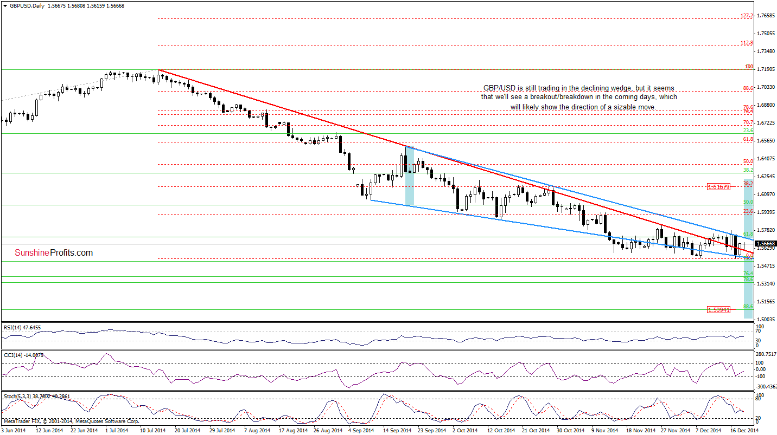Screen dimensions: 777x435
Task: Click the 21 Oct 2014 date label
Action: pos(536,431)
